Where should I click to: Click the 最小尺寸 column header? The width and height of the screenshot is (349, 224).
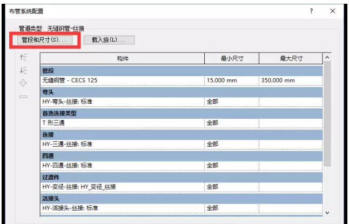click(x=231, y=58)
